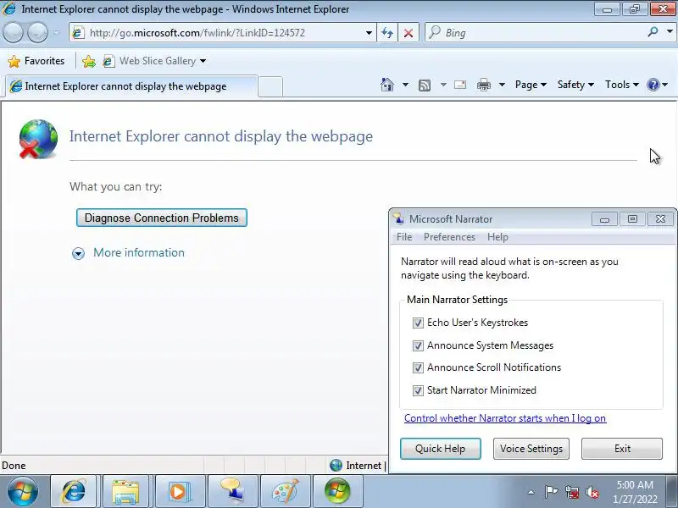This screenshot has width=678, height=508.
Task: Click the Back navigation button
Action: point(13,32)
